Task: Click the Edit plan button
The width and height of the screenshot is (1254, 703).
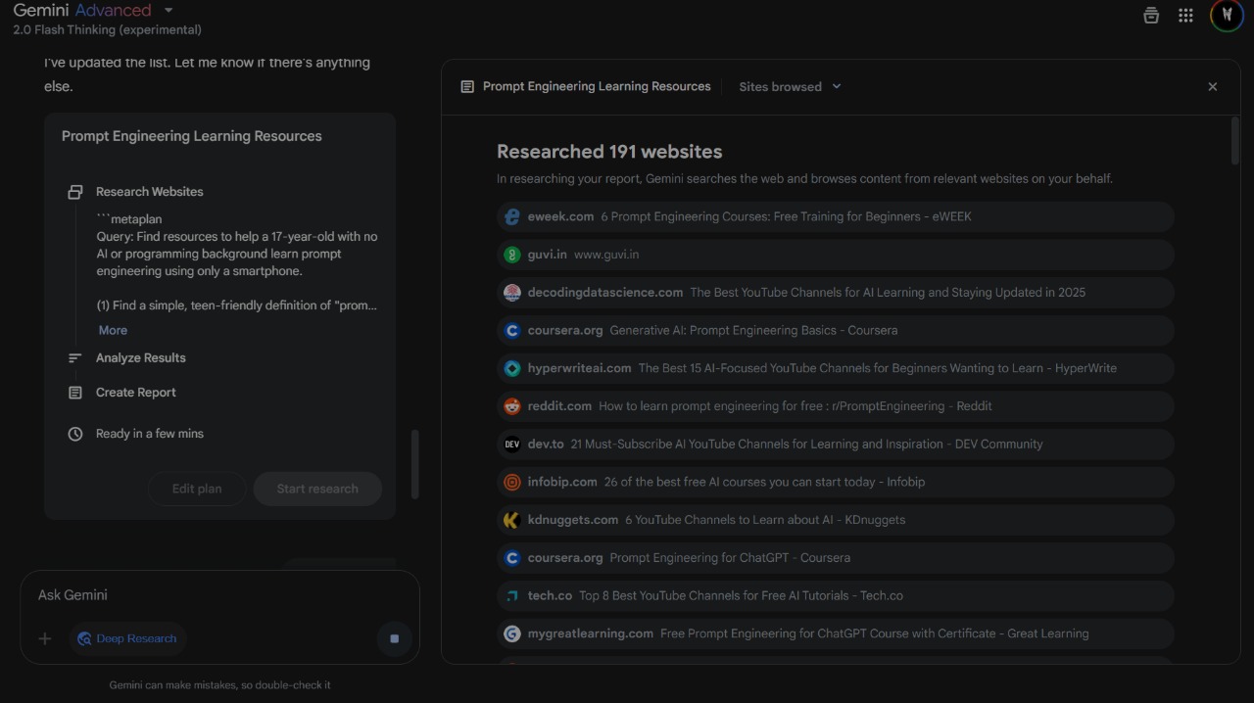Action: point(197,489)
